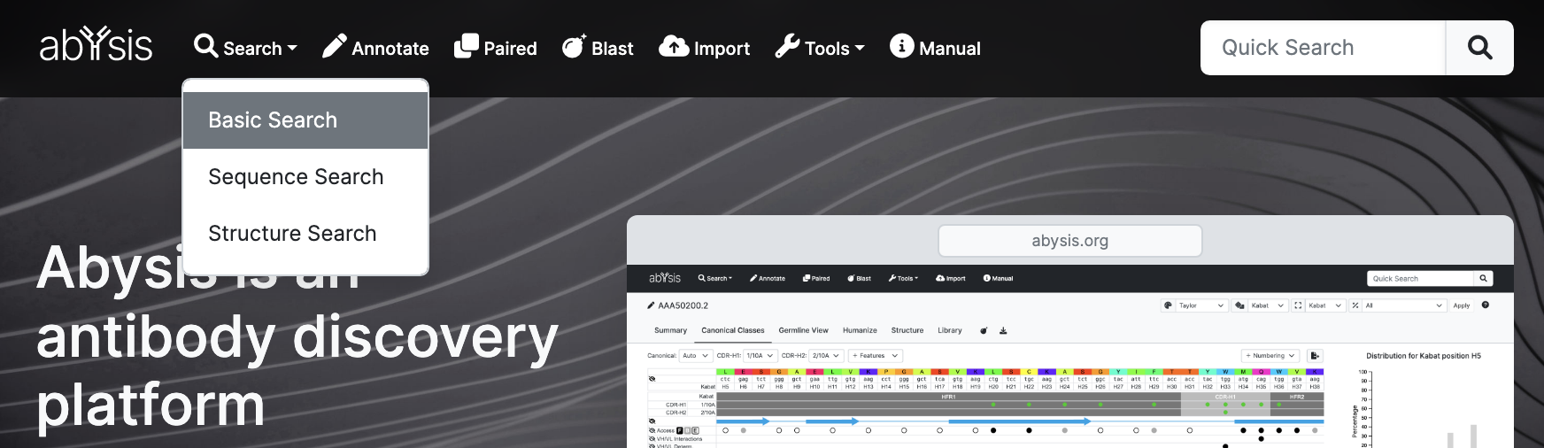Switch to the Structure tab
Screen dimensions: 1544x448
pyautogui.click(x=907, y=330)
